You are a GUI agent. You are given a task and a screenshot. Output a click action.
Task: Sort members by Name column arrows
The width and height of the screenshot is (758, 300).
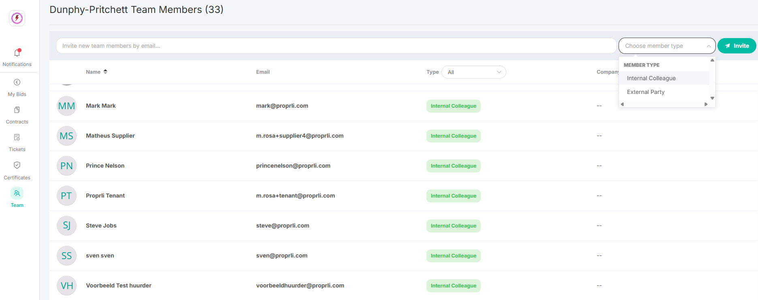[x=105, y=72]
